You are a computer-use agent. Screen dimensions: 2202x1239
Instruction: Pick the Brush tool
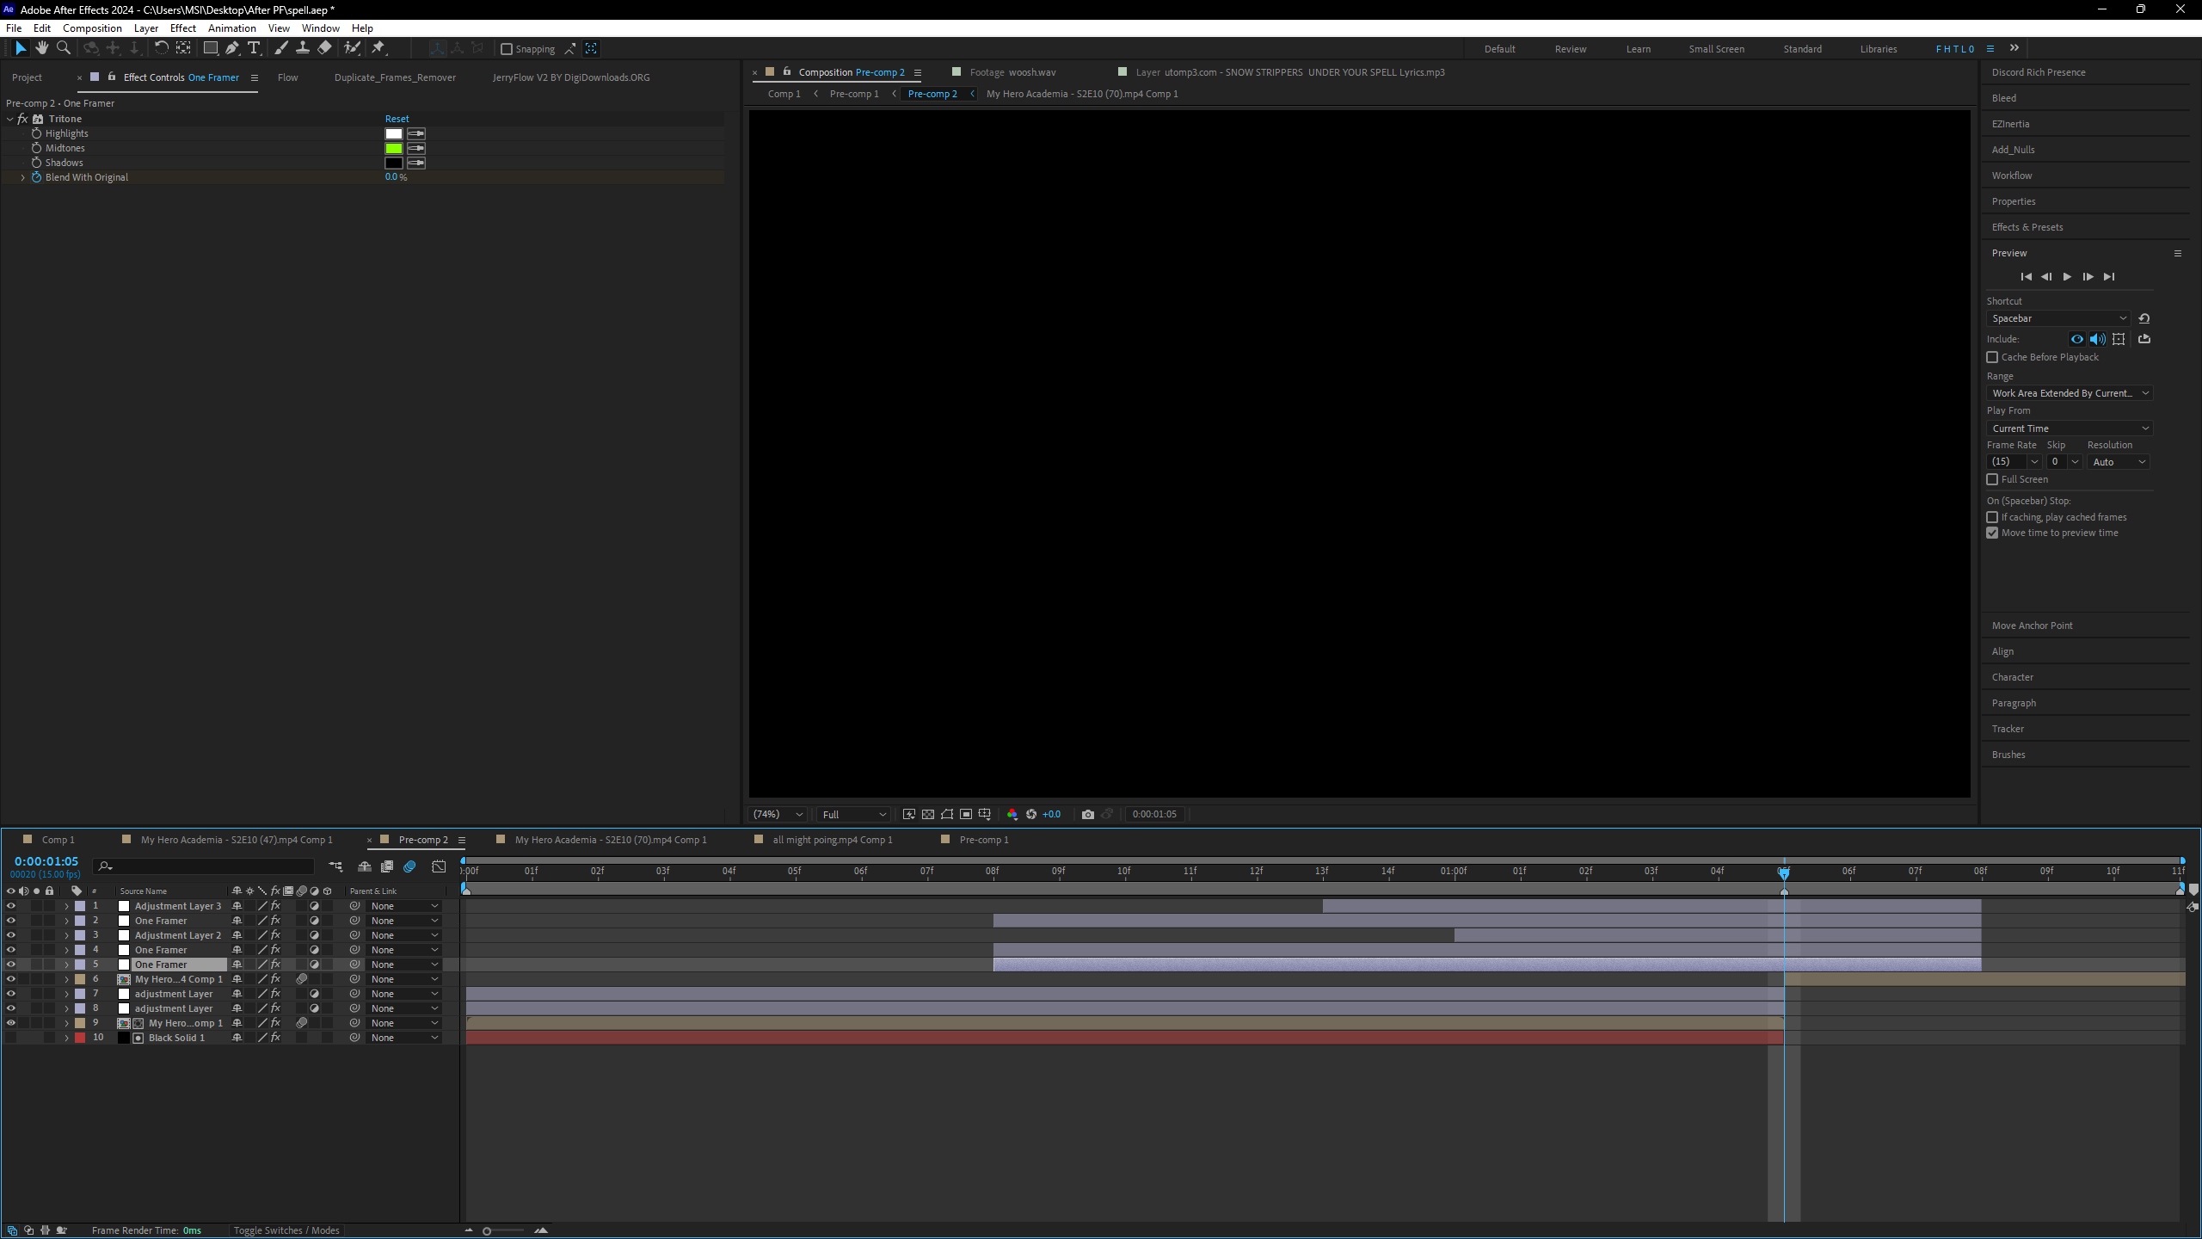pyautogui.click(x=282, y=48)
